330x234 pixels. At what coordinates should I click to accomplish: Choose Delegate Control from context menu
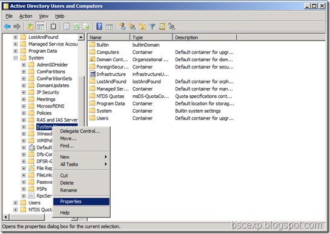tap(81, 131)
